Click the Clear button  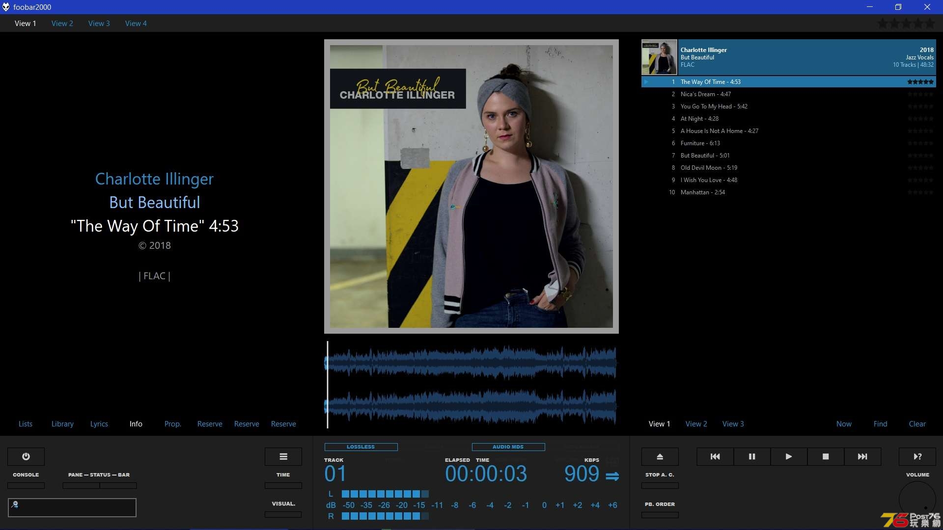(917, 424)
